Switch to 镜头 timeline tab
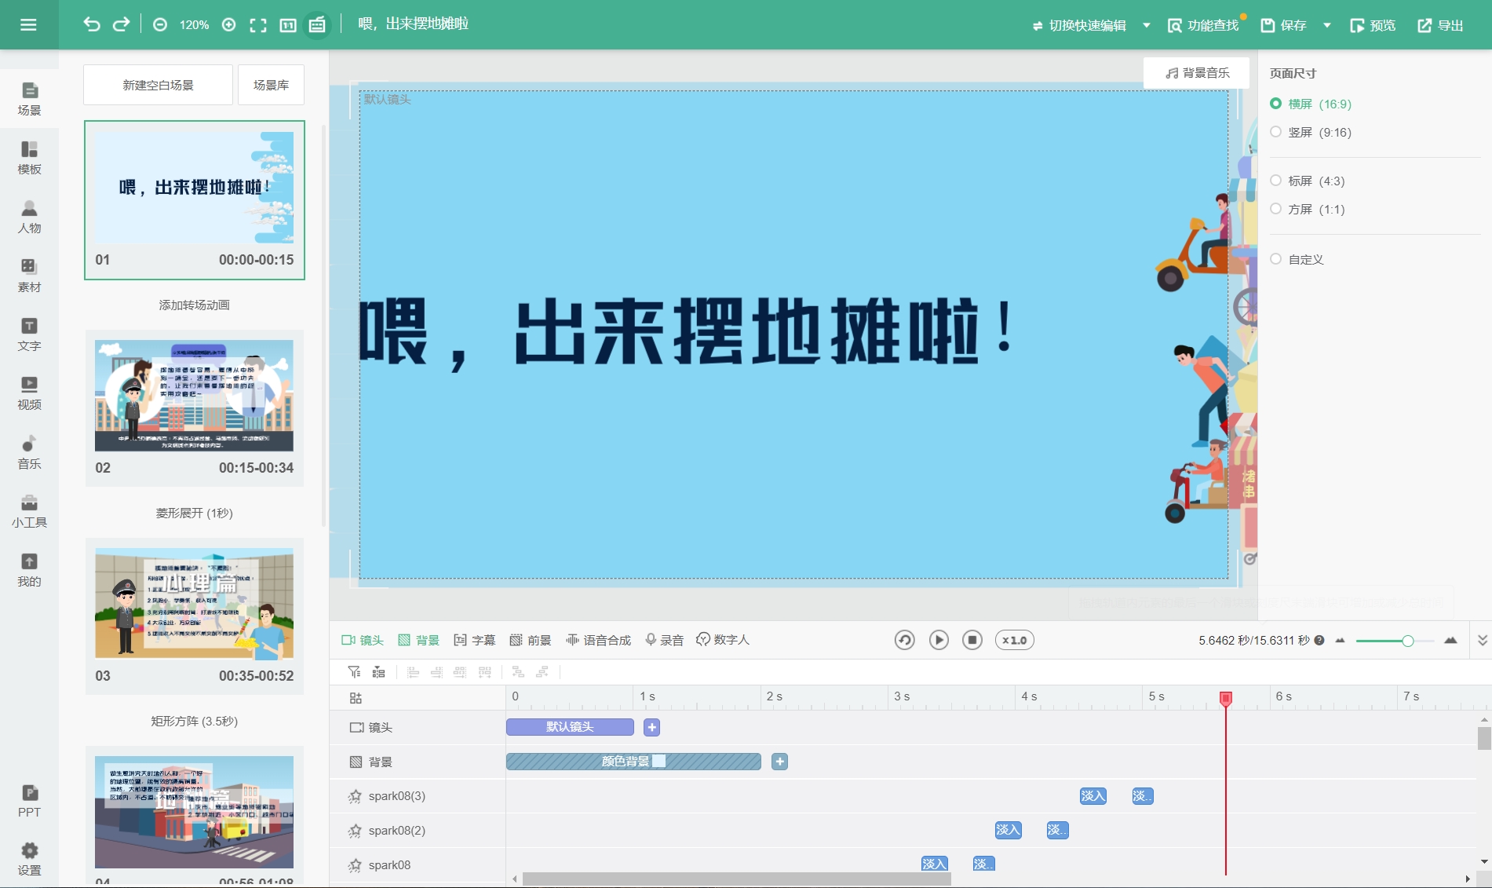 [x=363, y=640]
